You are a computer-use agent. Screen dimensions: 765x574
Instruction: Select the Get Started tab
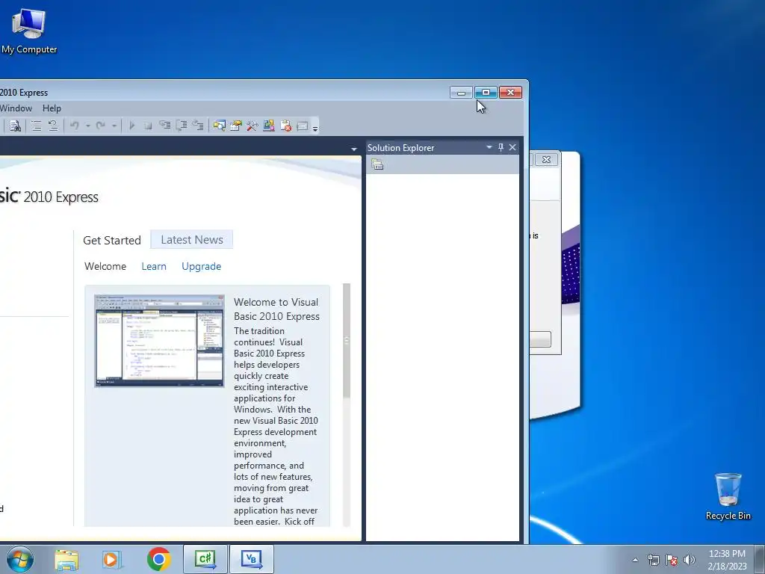(112, 240)
